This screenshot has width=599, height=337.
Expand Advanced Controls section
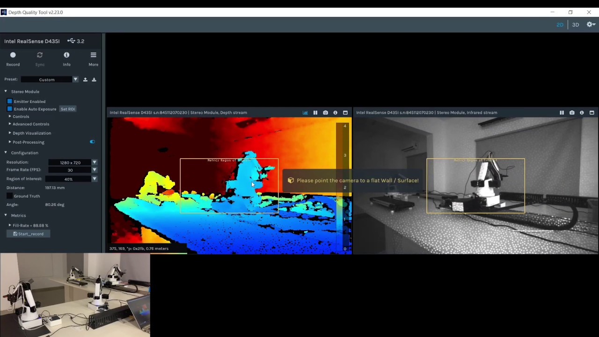coord(10,124)
